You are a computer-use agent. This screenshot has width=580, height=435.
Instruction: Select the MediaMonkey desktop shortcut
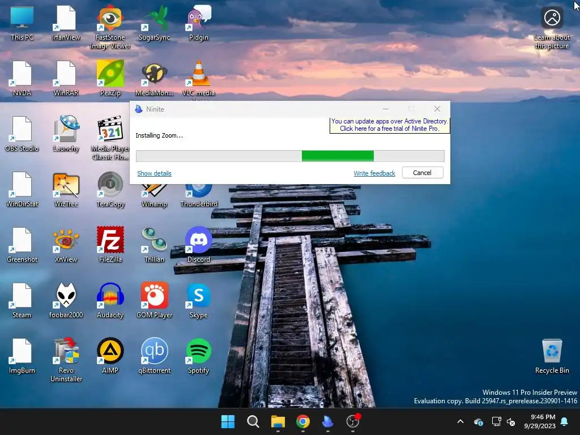pyautogui.click(x=154, y=78)
